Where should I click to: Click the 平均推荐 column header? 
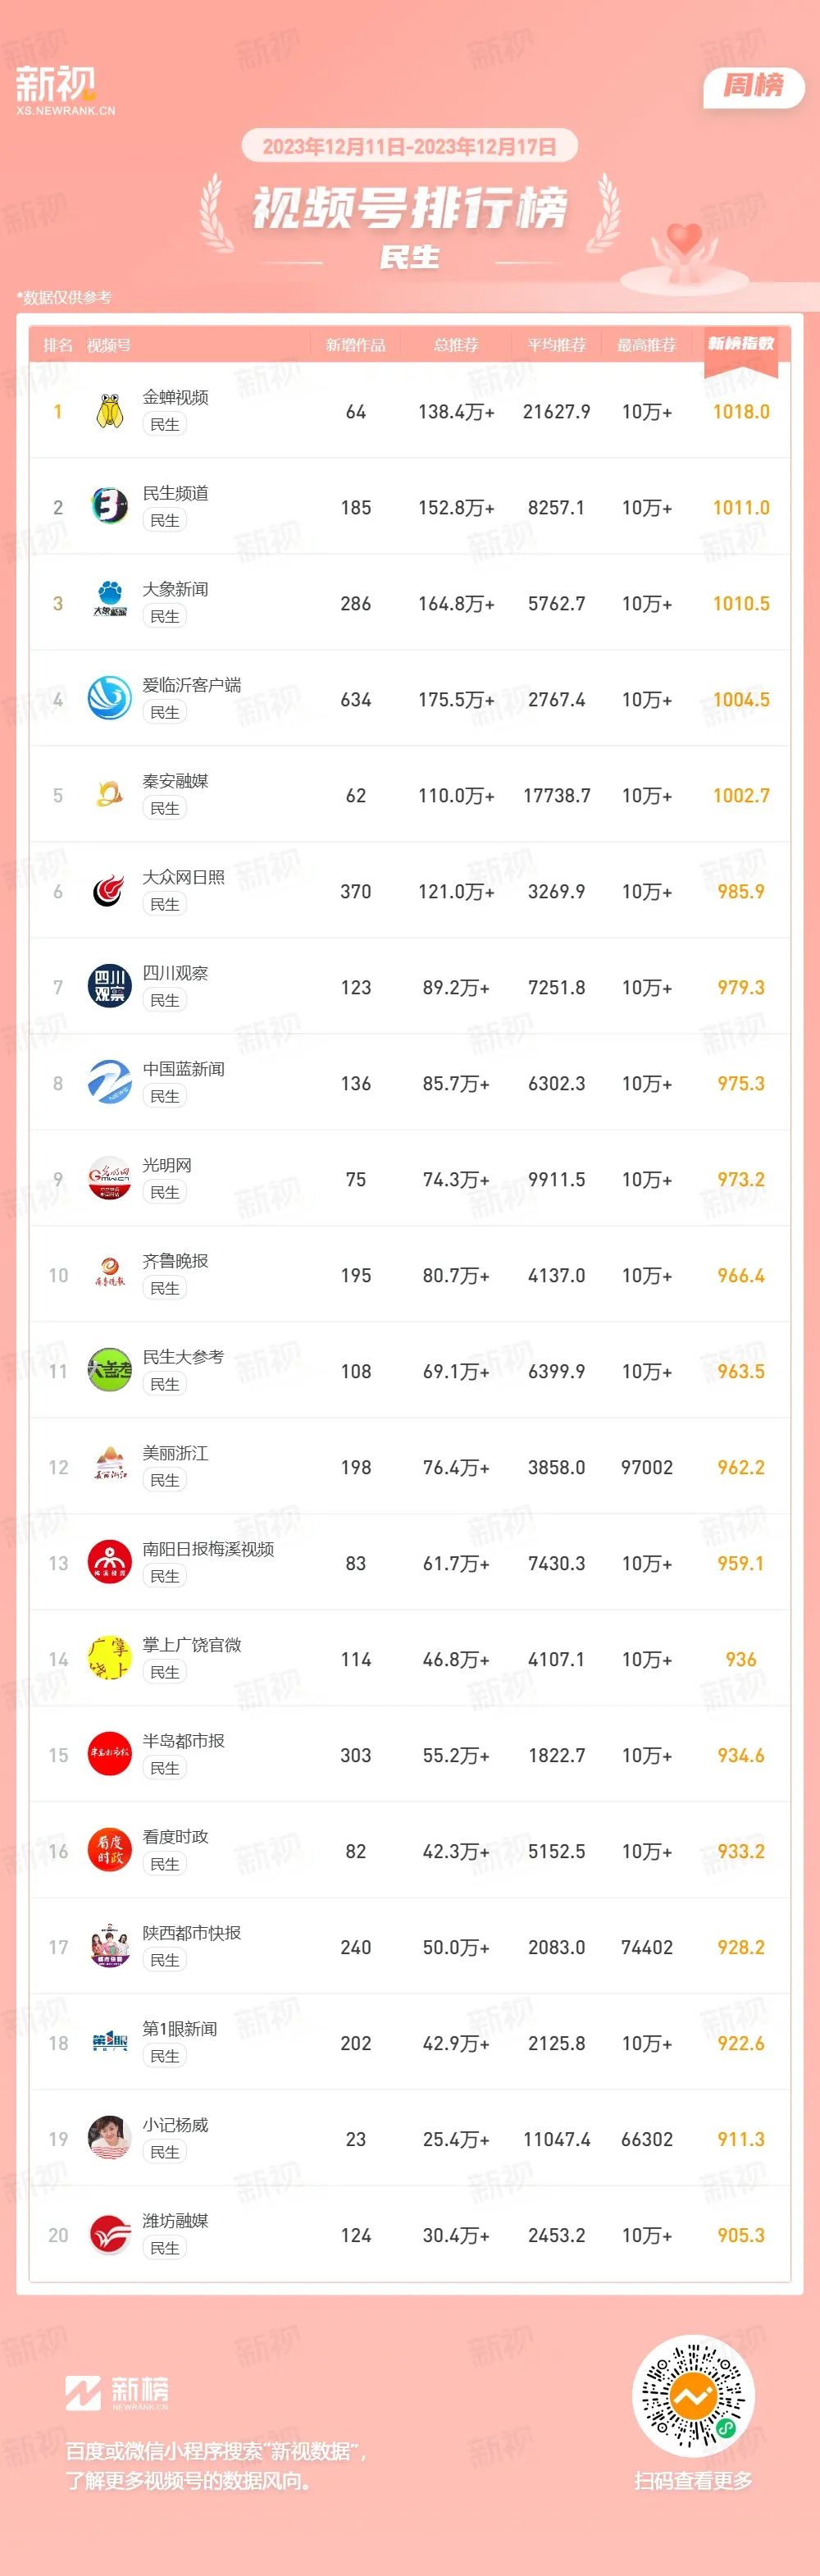coord(557,345)
